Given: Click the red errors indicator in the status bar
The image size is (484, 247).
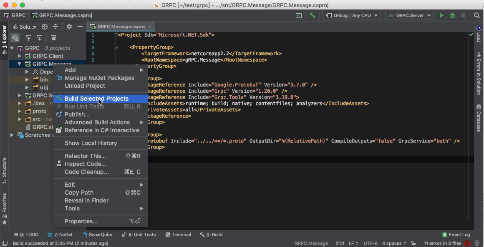Looking at the screenshot, I should [467, 243].
